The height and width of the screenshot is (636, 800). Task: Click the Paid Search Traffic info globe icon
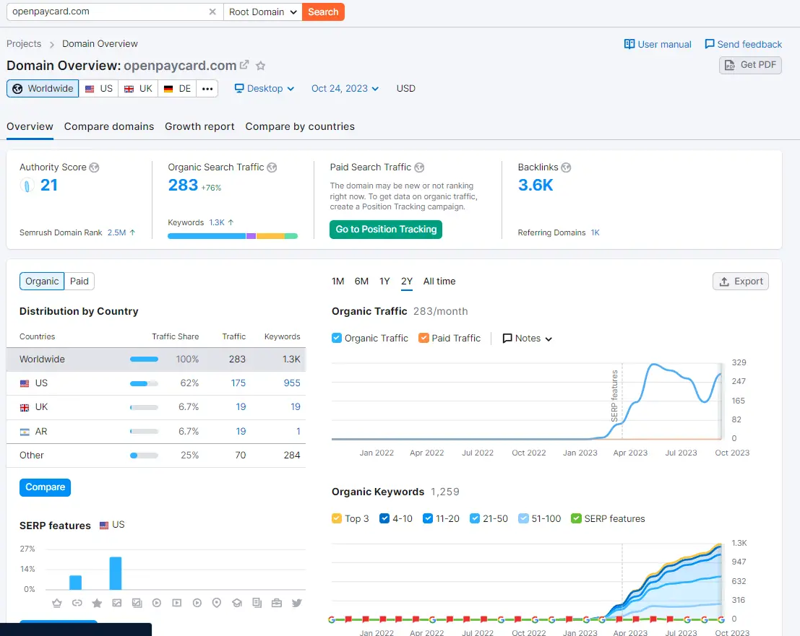(419, 167)
